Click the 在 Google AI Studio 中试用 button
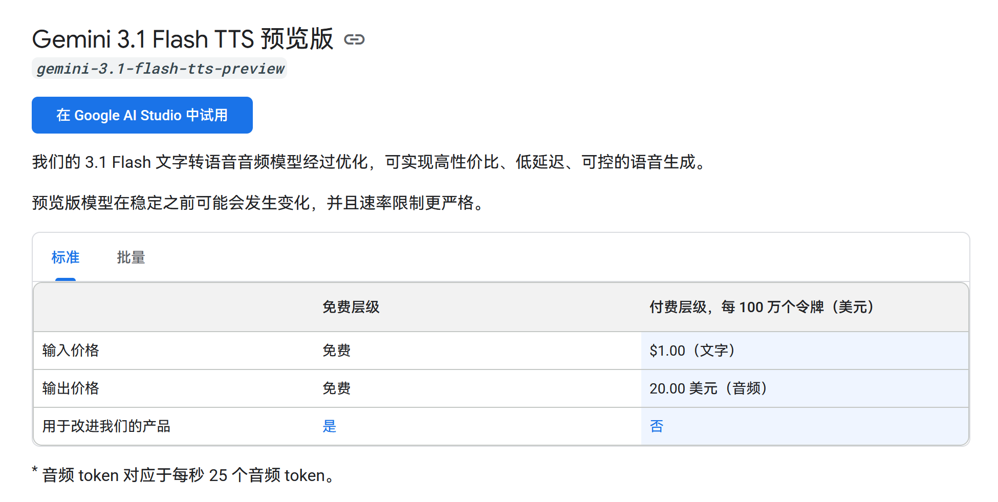 [x=142, y=115]
